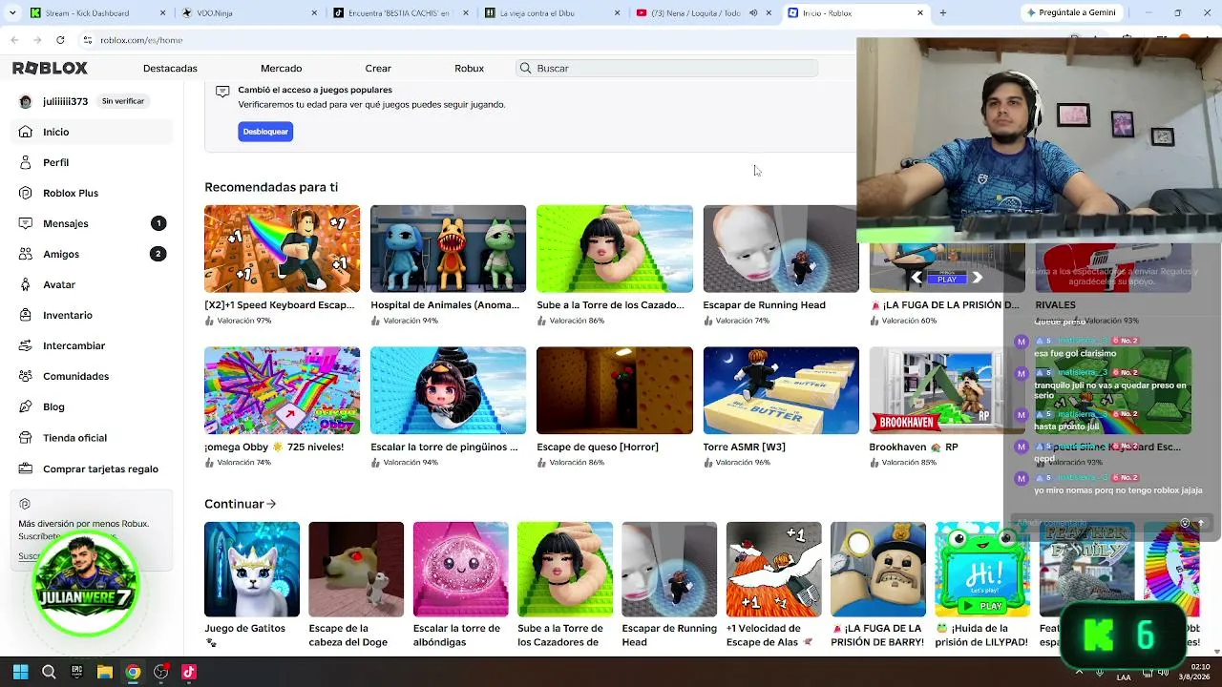The image size is (1222, 687).
Task: Open TikTok from the taskbar
Action: point(189,672)
